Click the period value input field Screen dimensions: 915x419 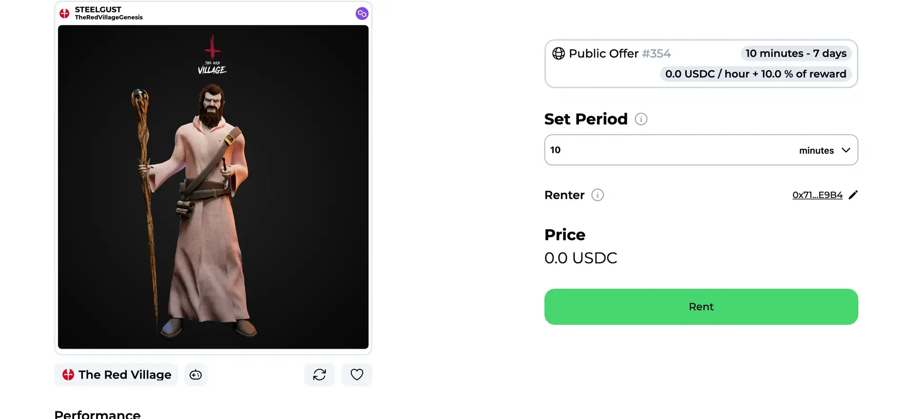point(667,150)
